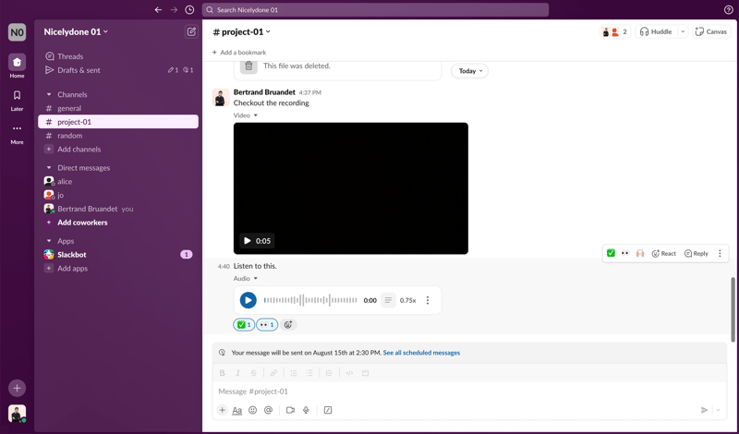Quick react with eyes in hover toolbar
The image size is (739, 434).
625,254
